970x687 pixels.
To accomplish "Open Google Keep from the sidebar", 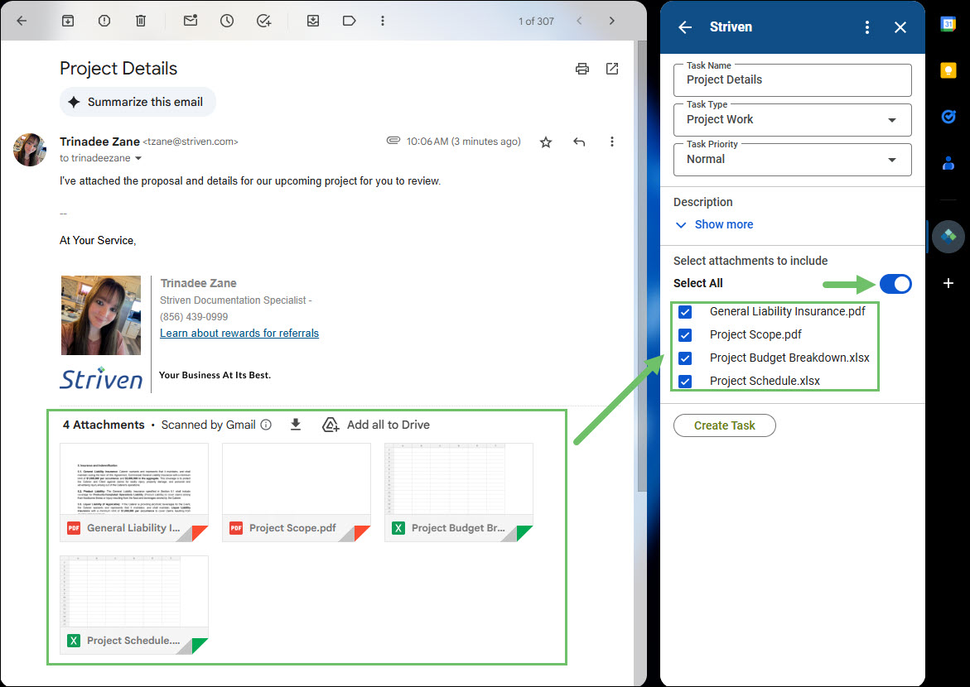I will [x=948, y=70].
